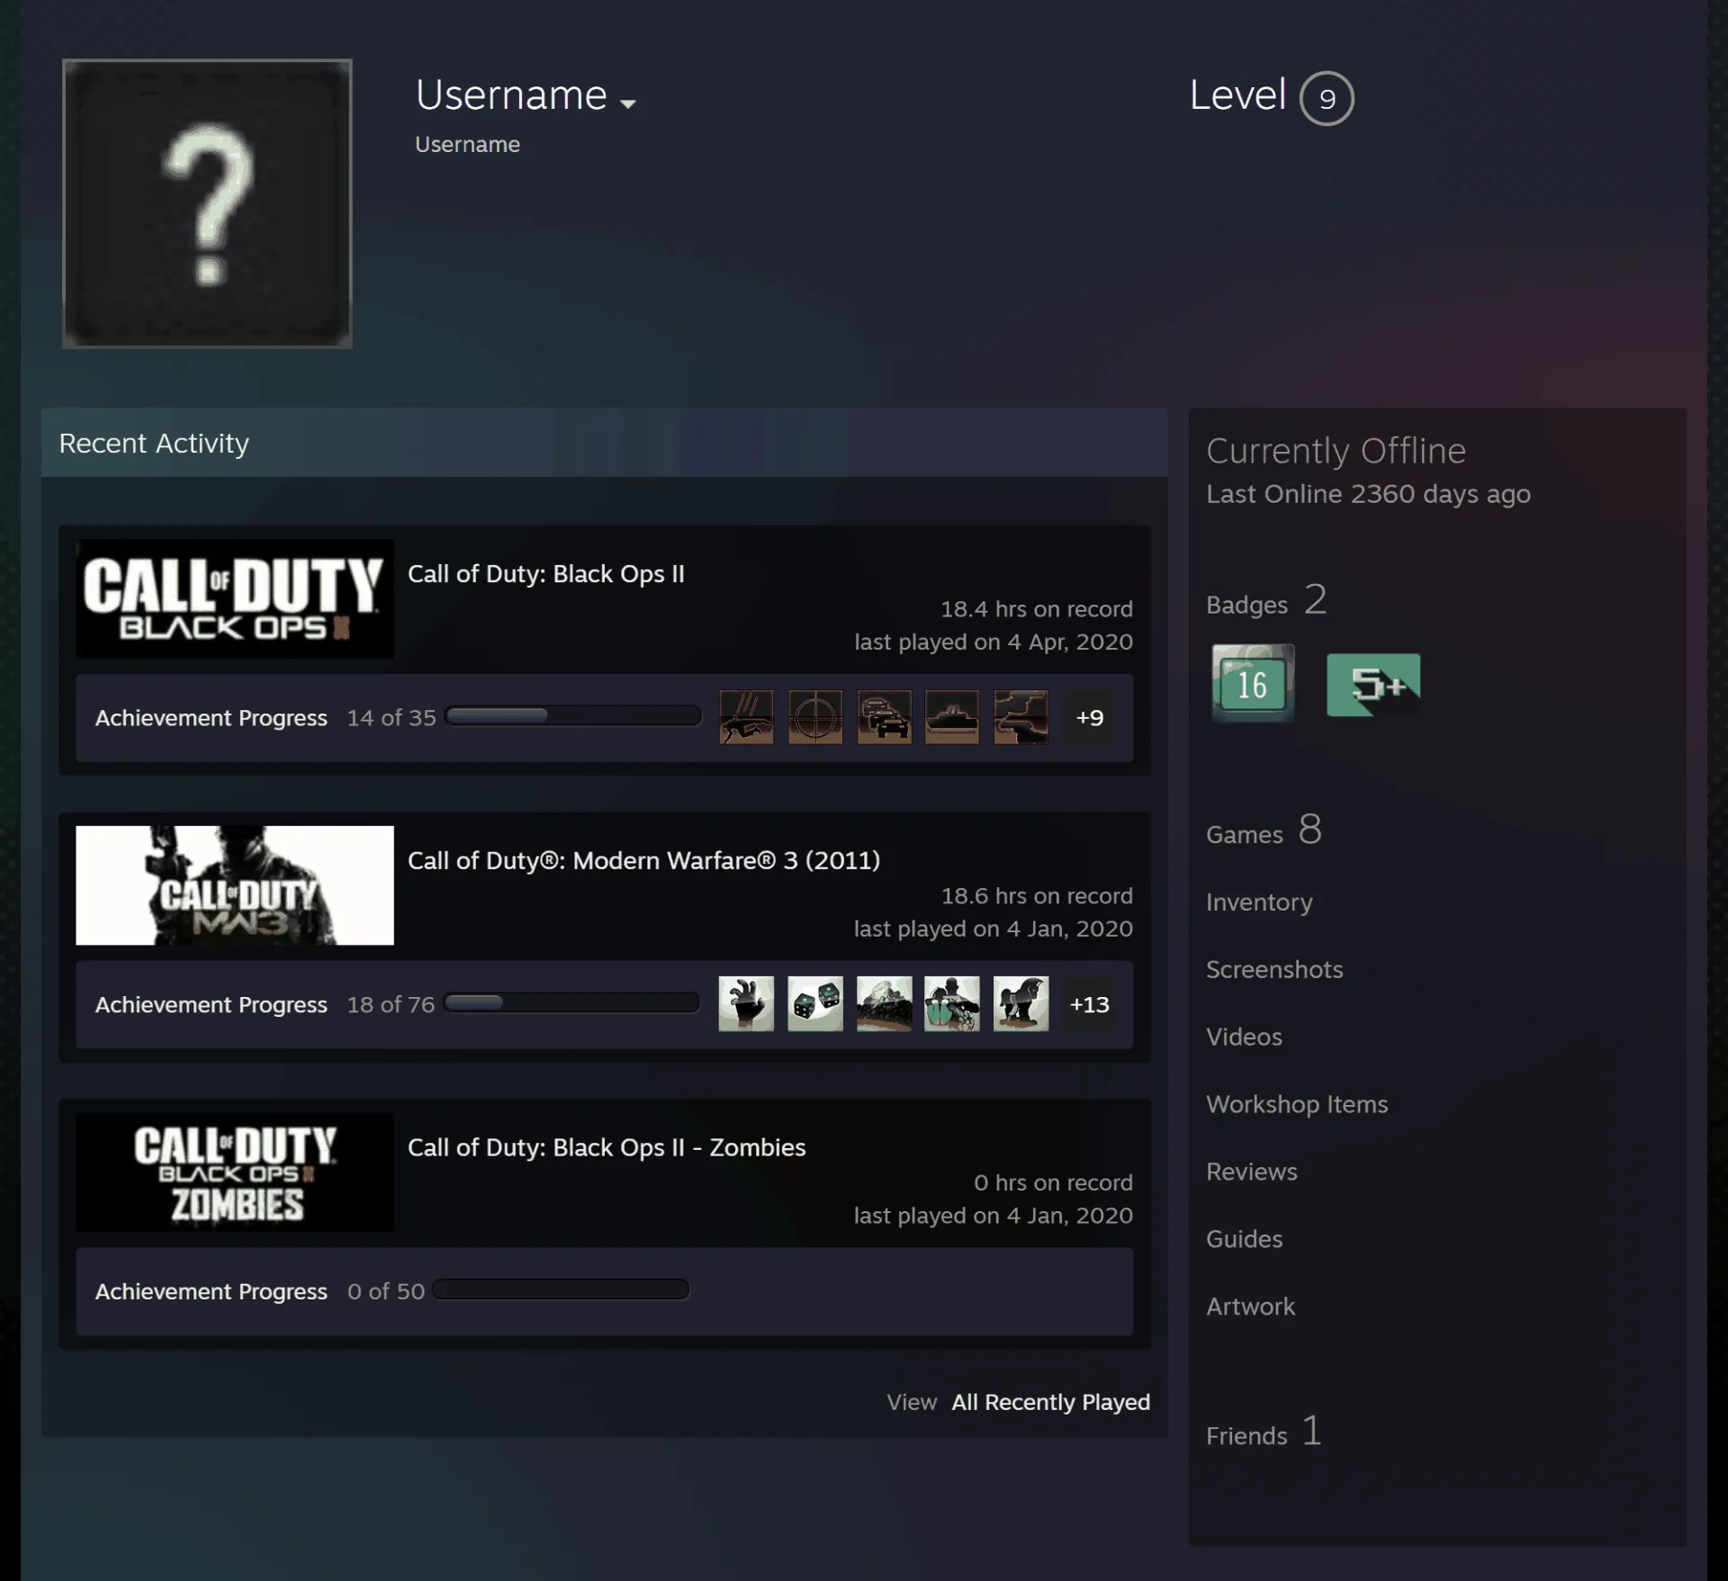Show the +13 more Modern Warfare 3 achievements
This screenshot has height=1581, width=1728.
[1089, 1004]
